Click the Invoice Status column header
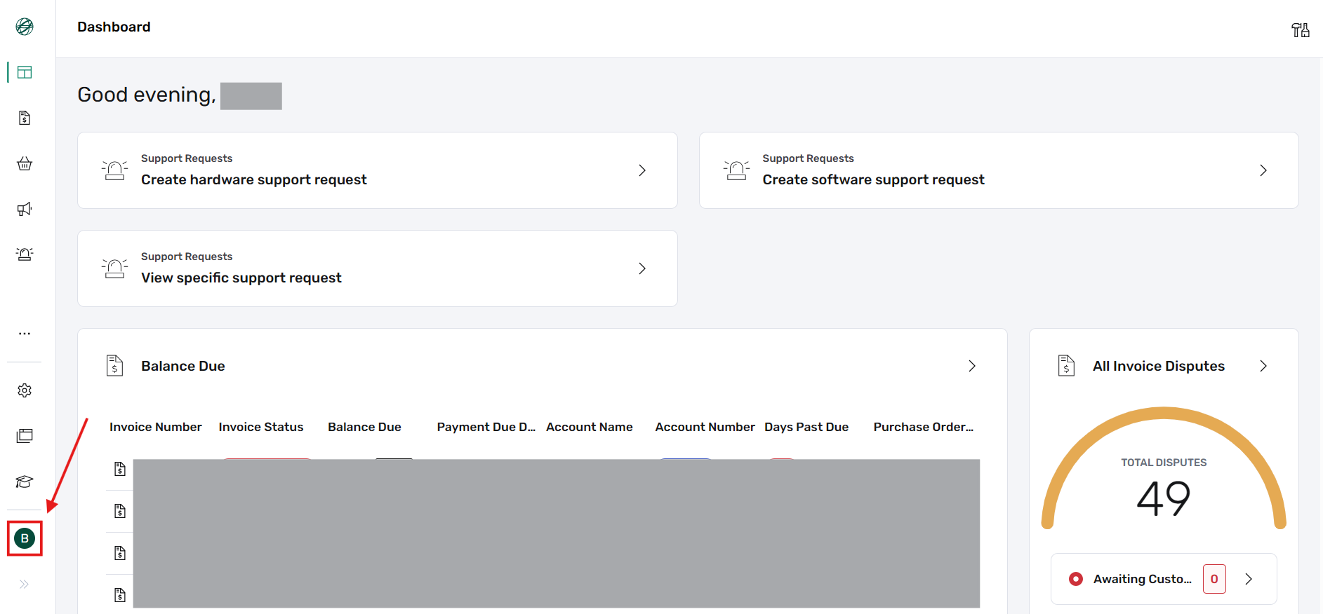 point(261,427)
